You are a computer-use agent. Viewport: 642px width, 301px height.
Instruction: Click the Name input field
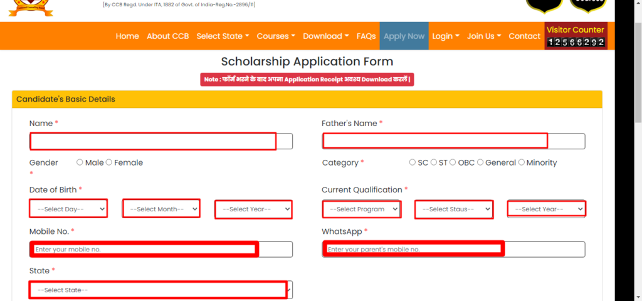point(161,141)
